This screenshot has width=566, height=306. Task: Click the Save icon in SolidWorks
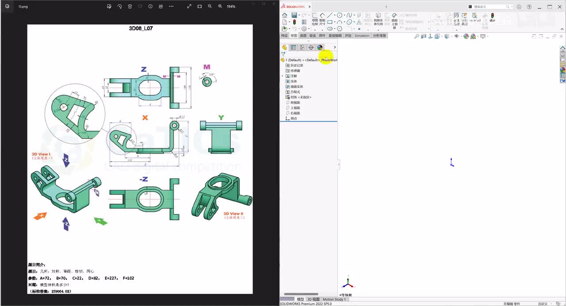(294, 15)
